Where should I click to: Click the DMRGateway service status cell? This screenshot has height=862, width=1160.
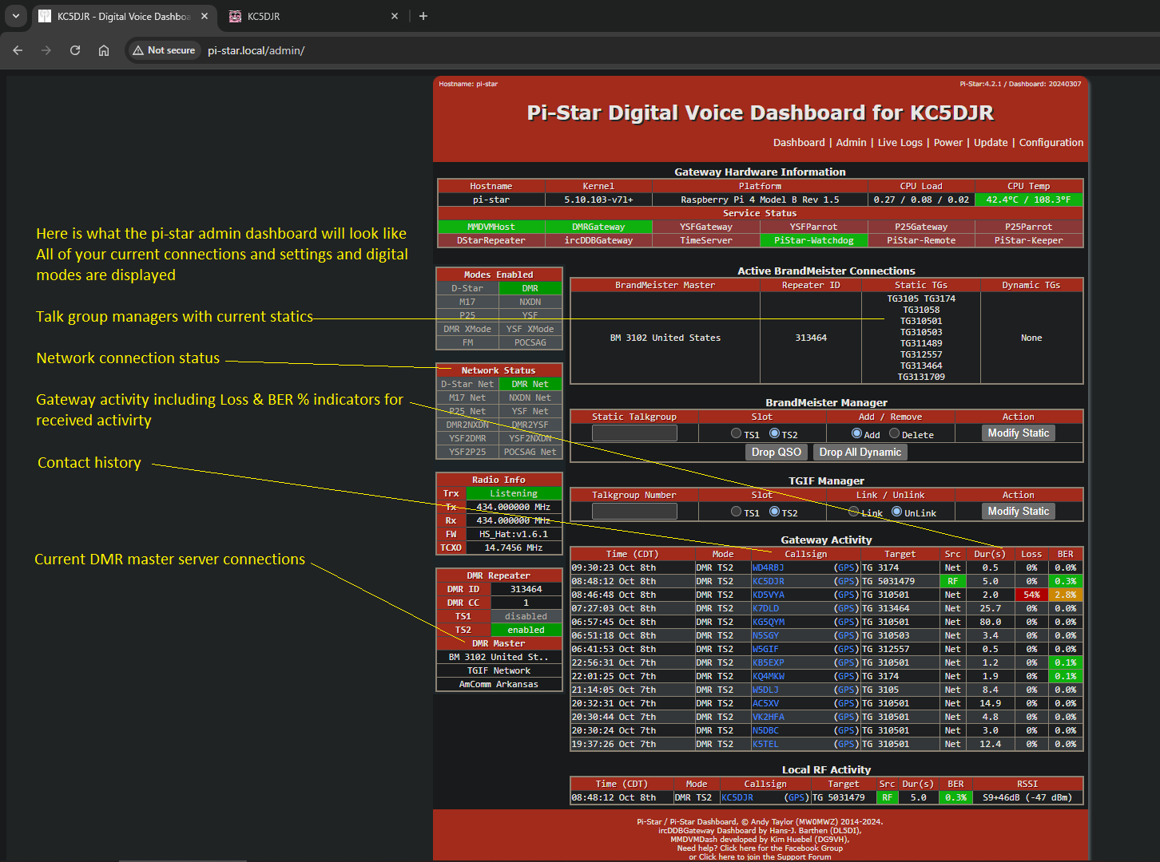(598, 227)
